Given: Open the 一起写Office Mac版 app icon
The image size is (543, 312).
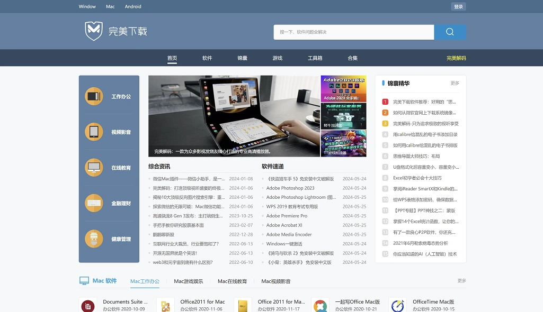Looking at the screenshot, I should coord(320,305).
